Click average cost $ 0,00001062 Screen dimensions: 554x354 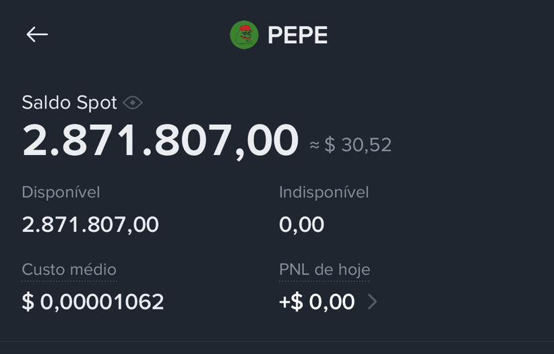(x=93, y=301)
